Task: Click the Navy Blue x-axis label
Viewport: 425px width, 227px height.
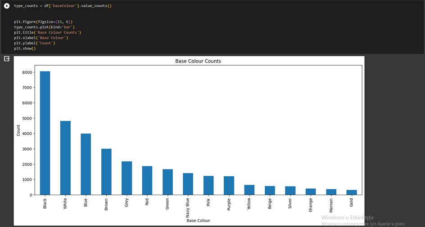Action: [188, 208]
